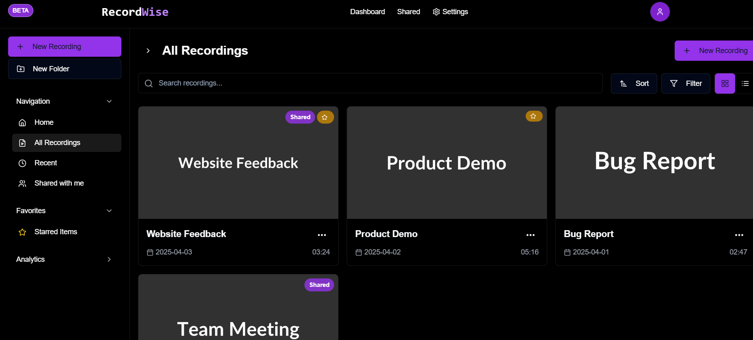
Task: Click the Shared badge on Website Feedback
Action: coord(300,117)
